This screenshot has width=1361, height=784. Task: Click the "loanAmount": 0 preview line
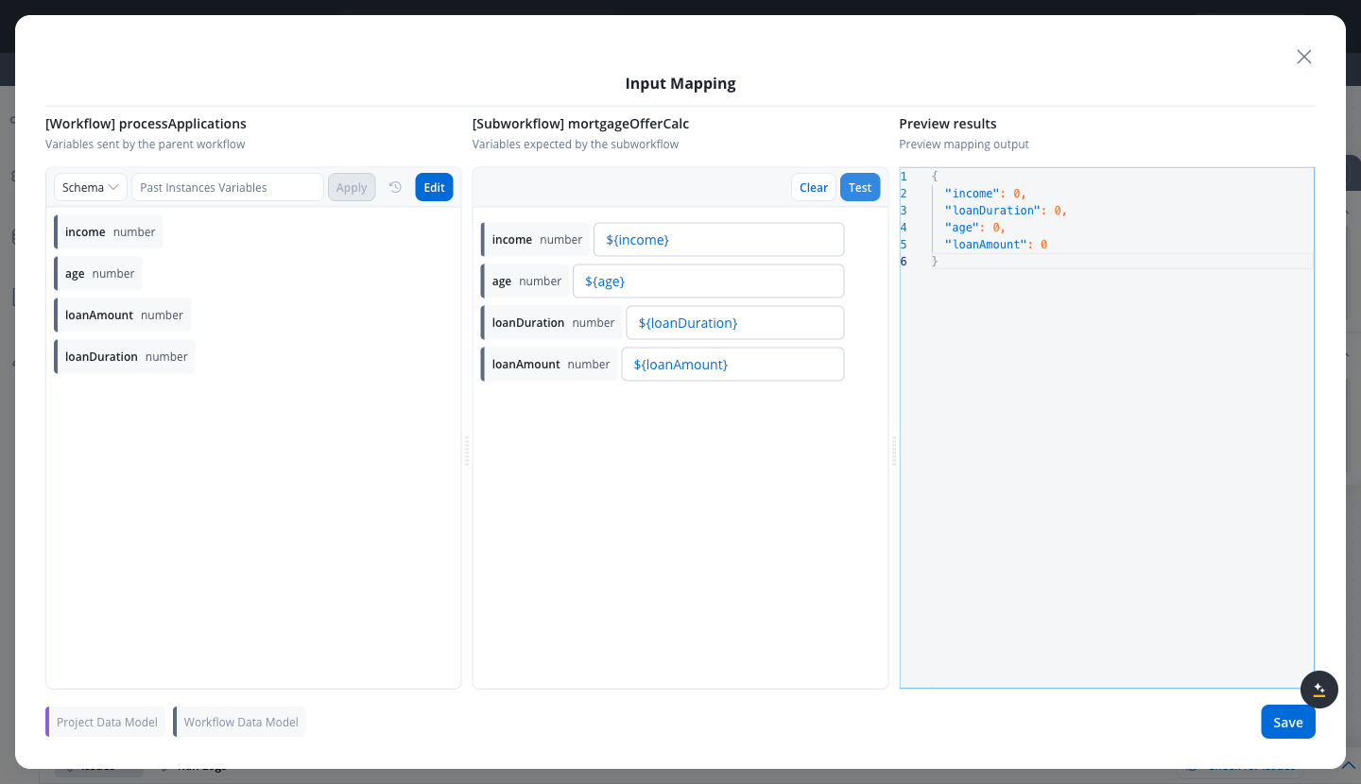[996, 245]
